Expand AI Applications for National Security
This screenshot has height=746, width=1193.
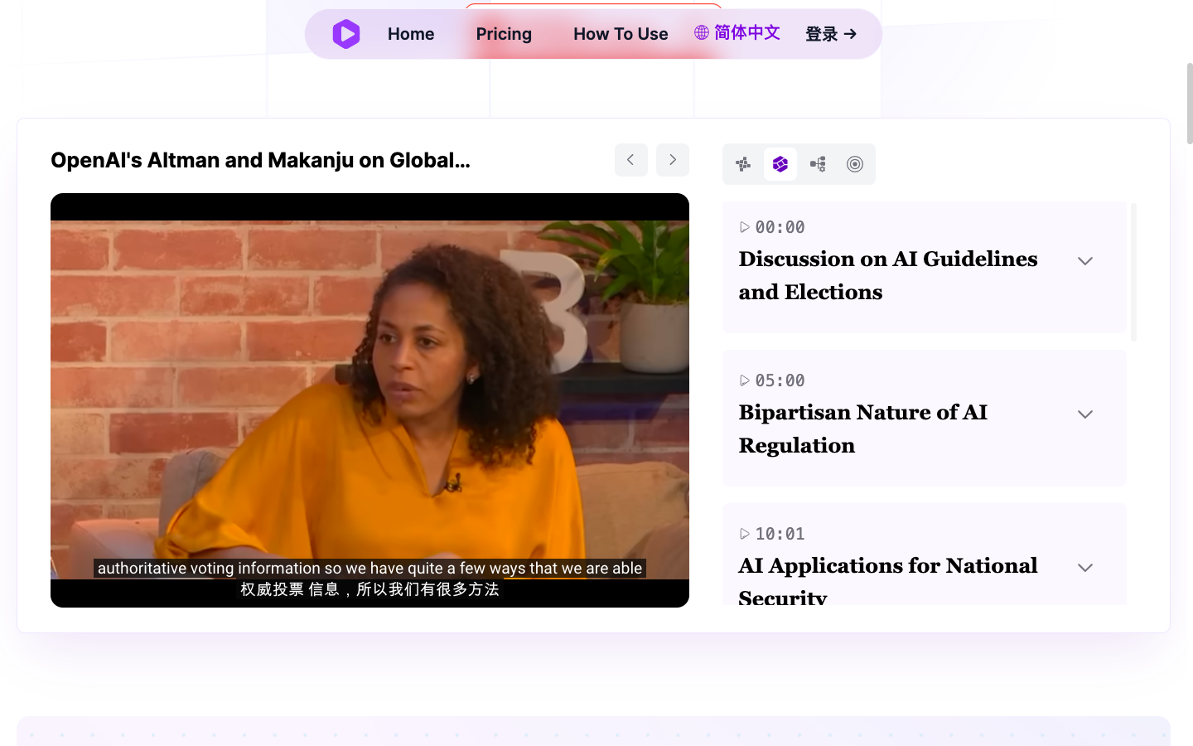pos(1085,568)
